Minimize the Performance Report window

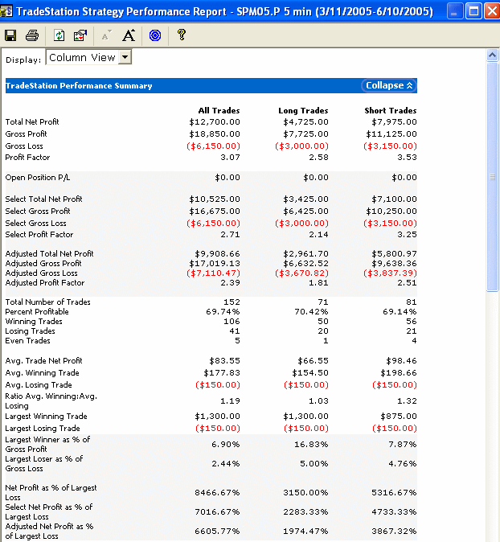point(455,11)
